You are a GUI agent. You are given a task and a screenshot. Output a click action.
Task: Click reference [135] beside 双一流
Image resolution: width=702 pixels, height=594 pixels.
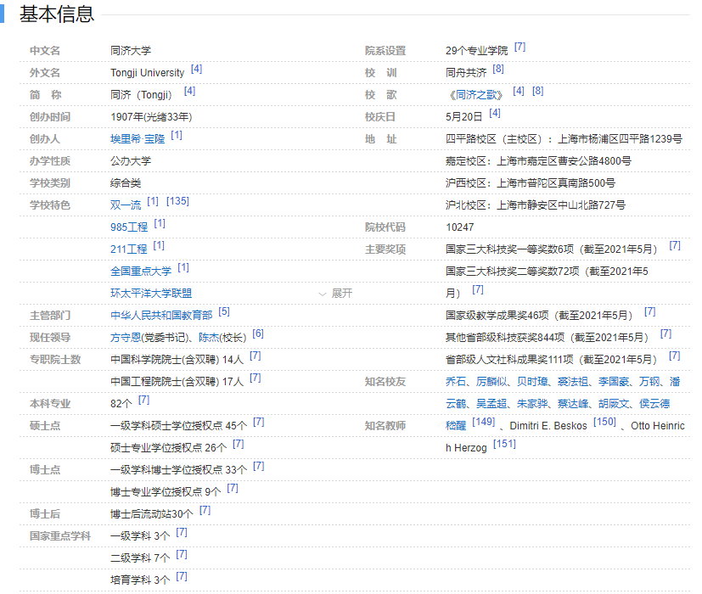tap(177, 201)
